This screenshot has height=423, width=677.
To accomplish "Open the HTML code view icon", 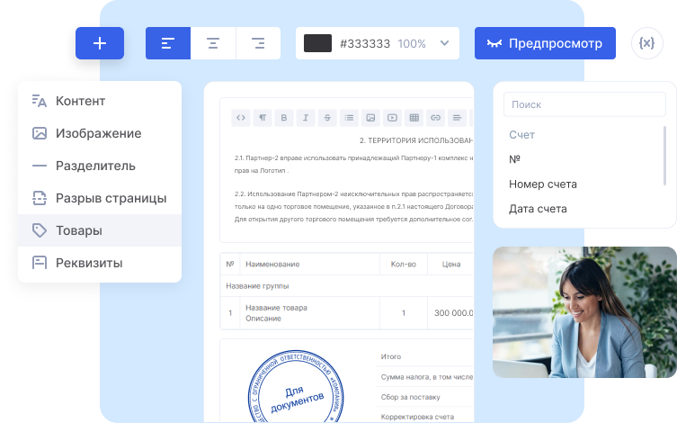I will [x=240, y=118].
